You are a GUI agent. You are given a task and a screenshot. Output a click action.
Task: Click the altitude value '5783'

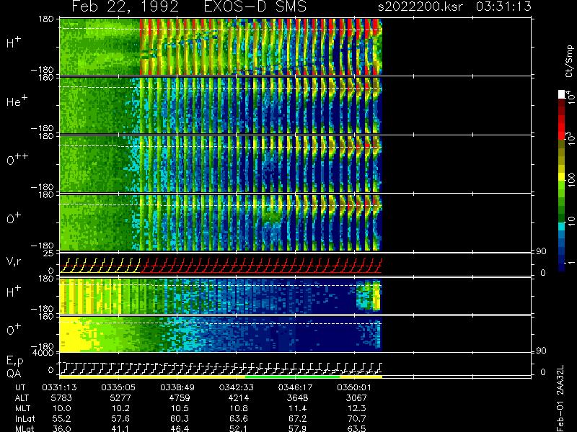pyautogui.click(x=62, y=398)
